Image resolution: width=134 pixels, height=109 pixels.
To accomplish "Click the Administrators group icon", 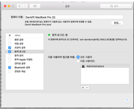I will [83, 66].
